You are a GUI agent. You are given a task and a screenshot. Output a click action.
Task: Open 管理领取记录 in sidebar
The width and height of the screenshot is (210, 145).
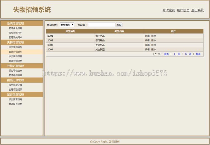tap(15, 90)
